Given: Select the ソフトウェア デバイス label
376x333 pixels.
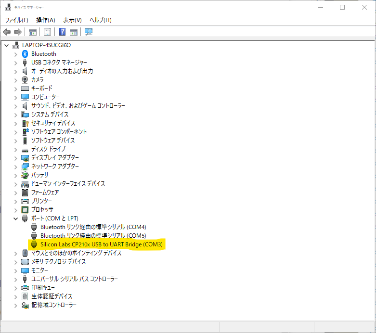Looking at the screenshot, I should (53, 140).
